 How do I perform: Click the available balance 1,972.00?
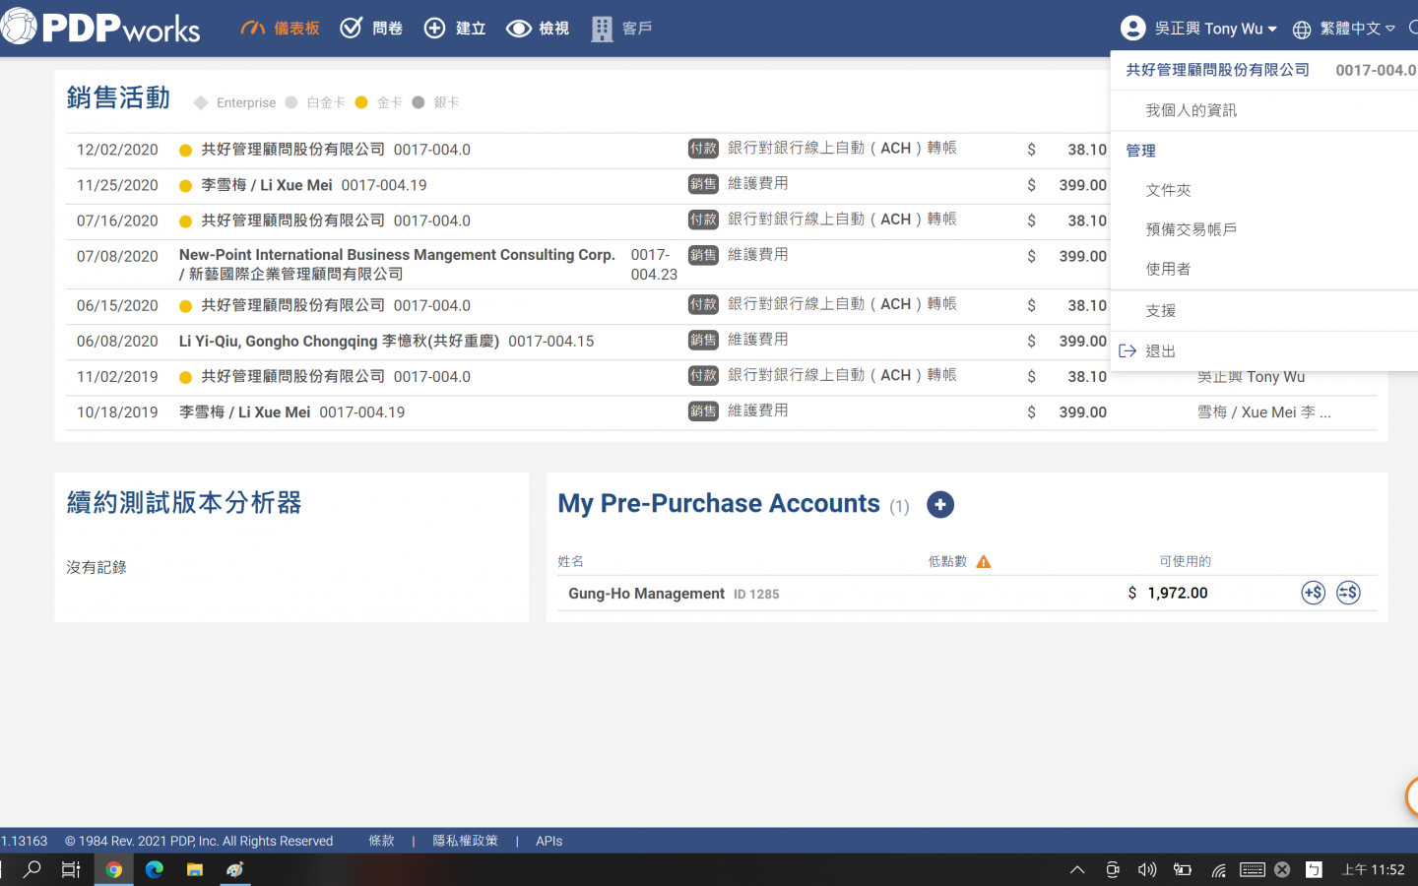tap(1178, 593)
